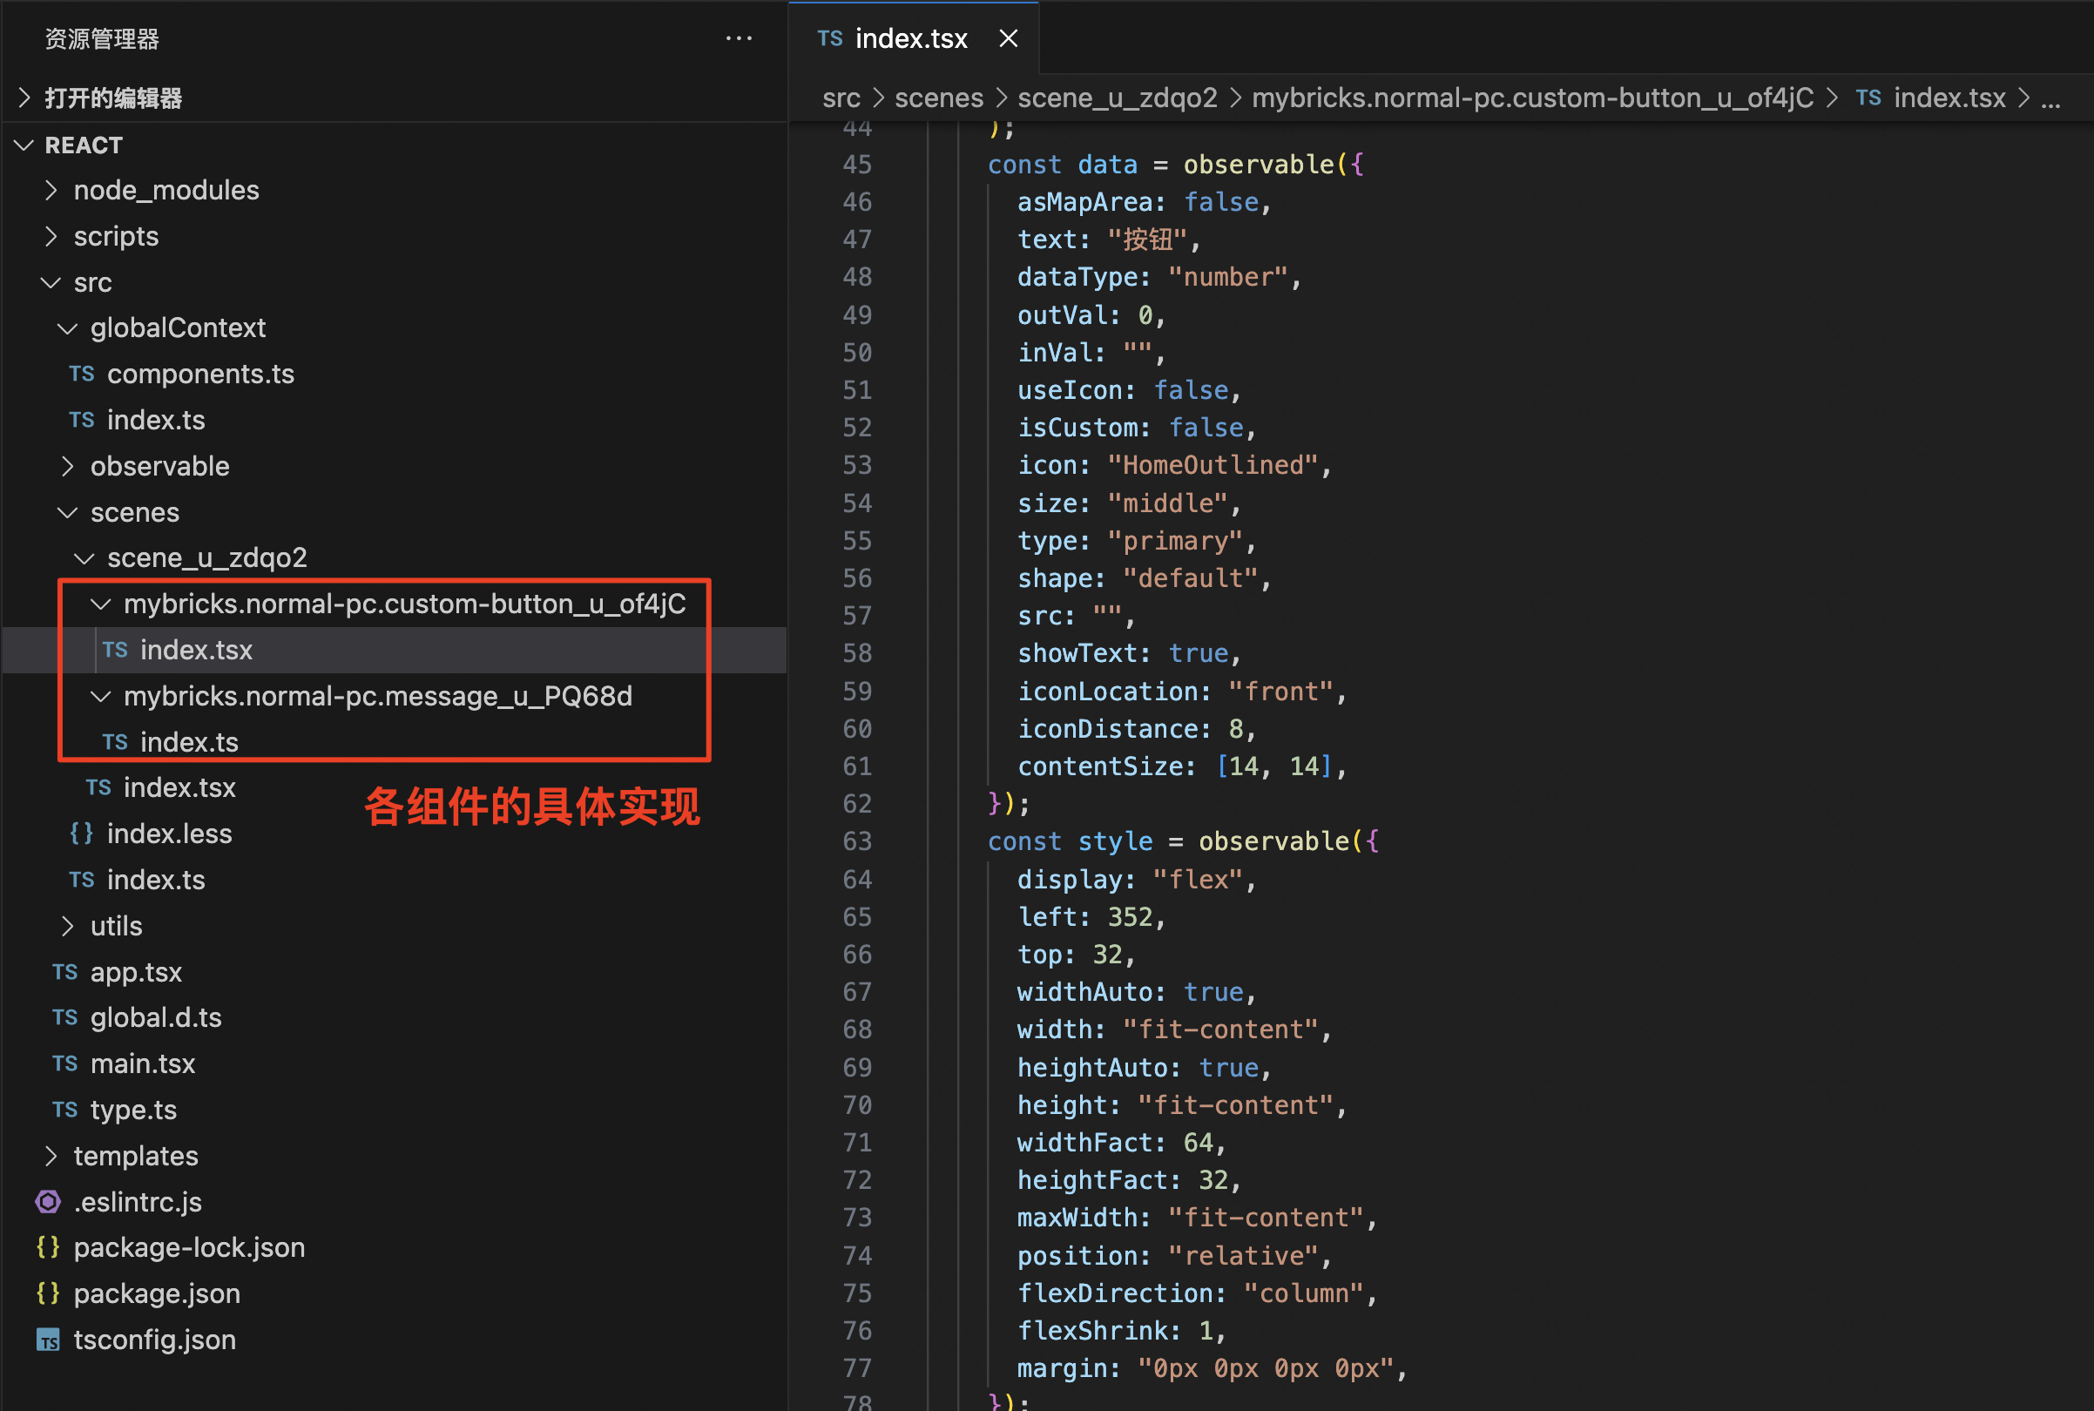This screenshot has width=2094, height=1411.
Task: Click line number 45 in gutter
Action: point(857,165)
